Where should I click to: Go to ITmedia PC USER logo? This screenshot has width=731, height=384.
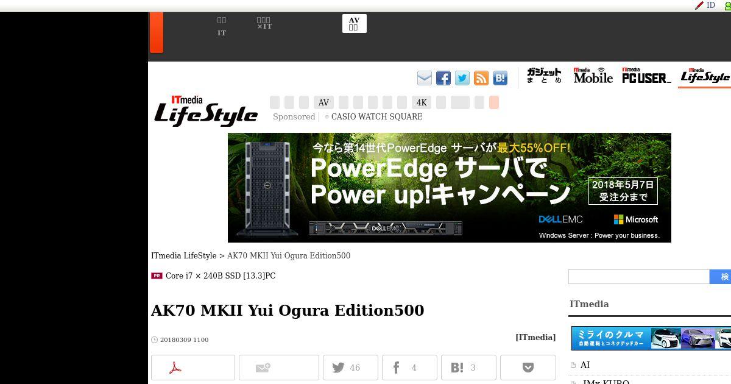(646, 76)
